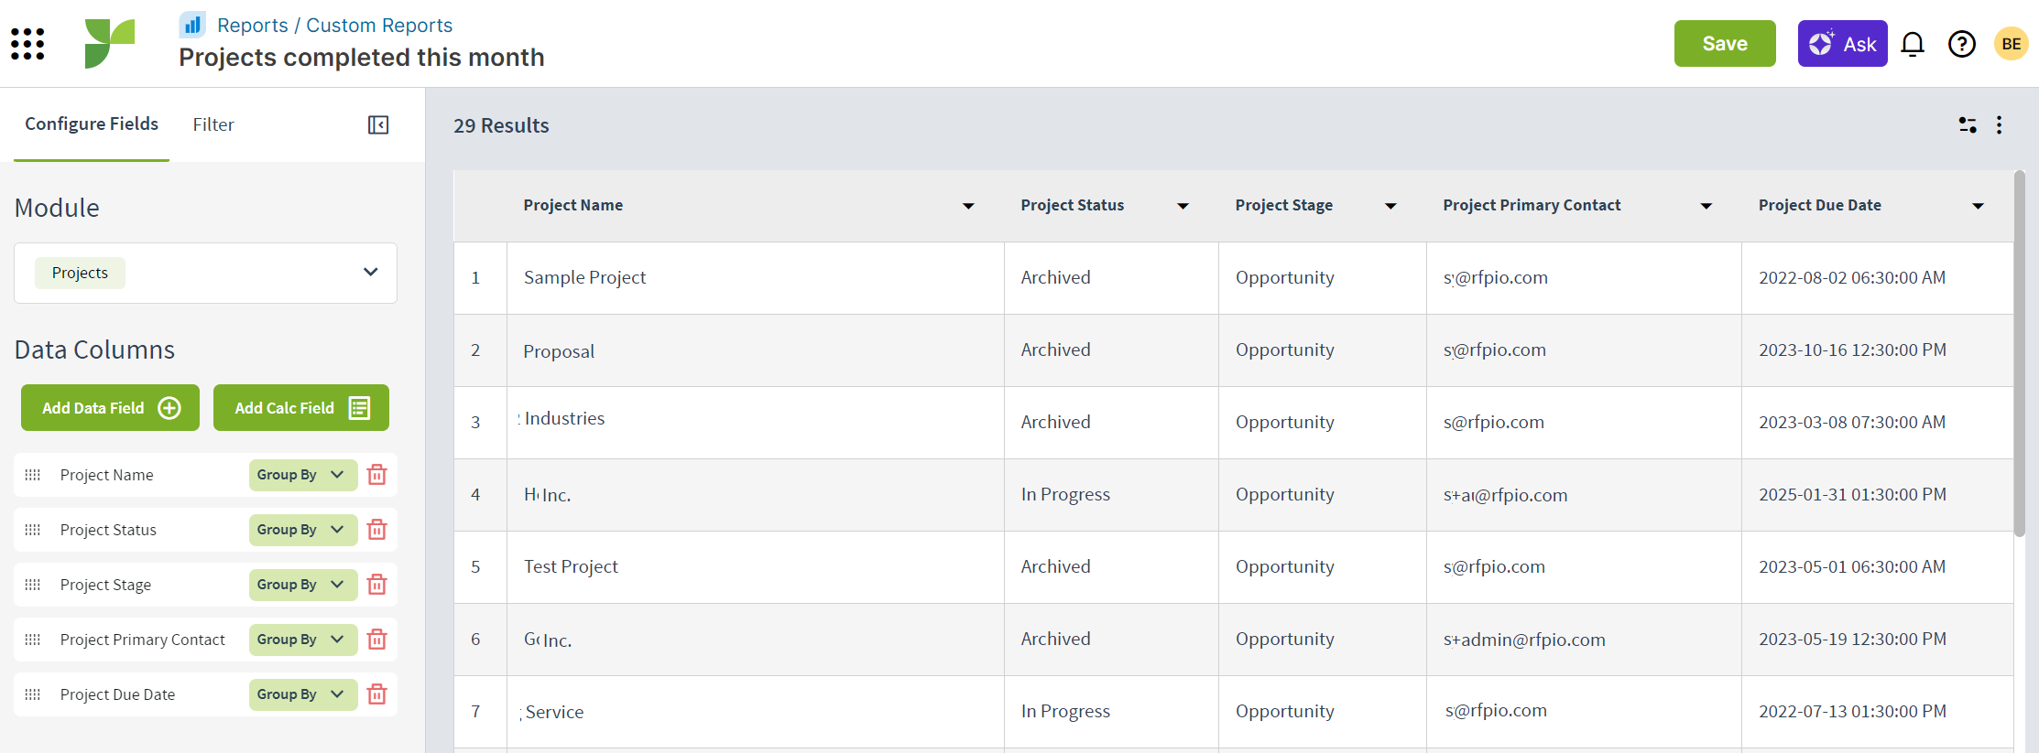This screenshot has height=753, width=2039.
Task: Open the three-dot more options menu
Action: tap(2000, 125)
